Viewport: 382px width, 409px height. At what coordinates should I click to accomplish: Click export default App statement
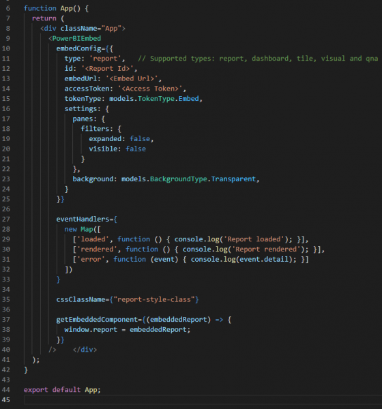pos(62,390)
